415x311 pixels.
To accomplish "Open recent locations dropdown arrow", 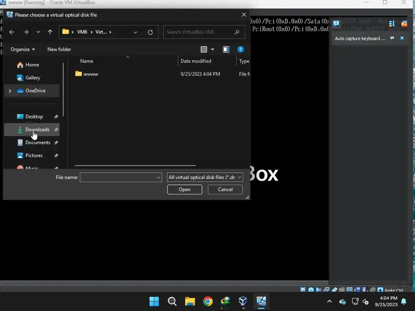I will pyautogui.click(x=38, y=32).
